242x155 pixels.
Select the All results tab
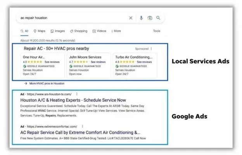click(x=24, y=31)
